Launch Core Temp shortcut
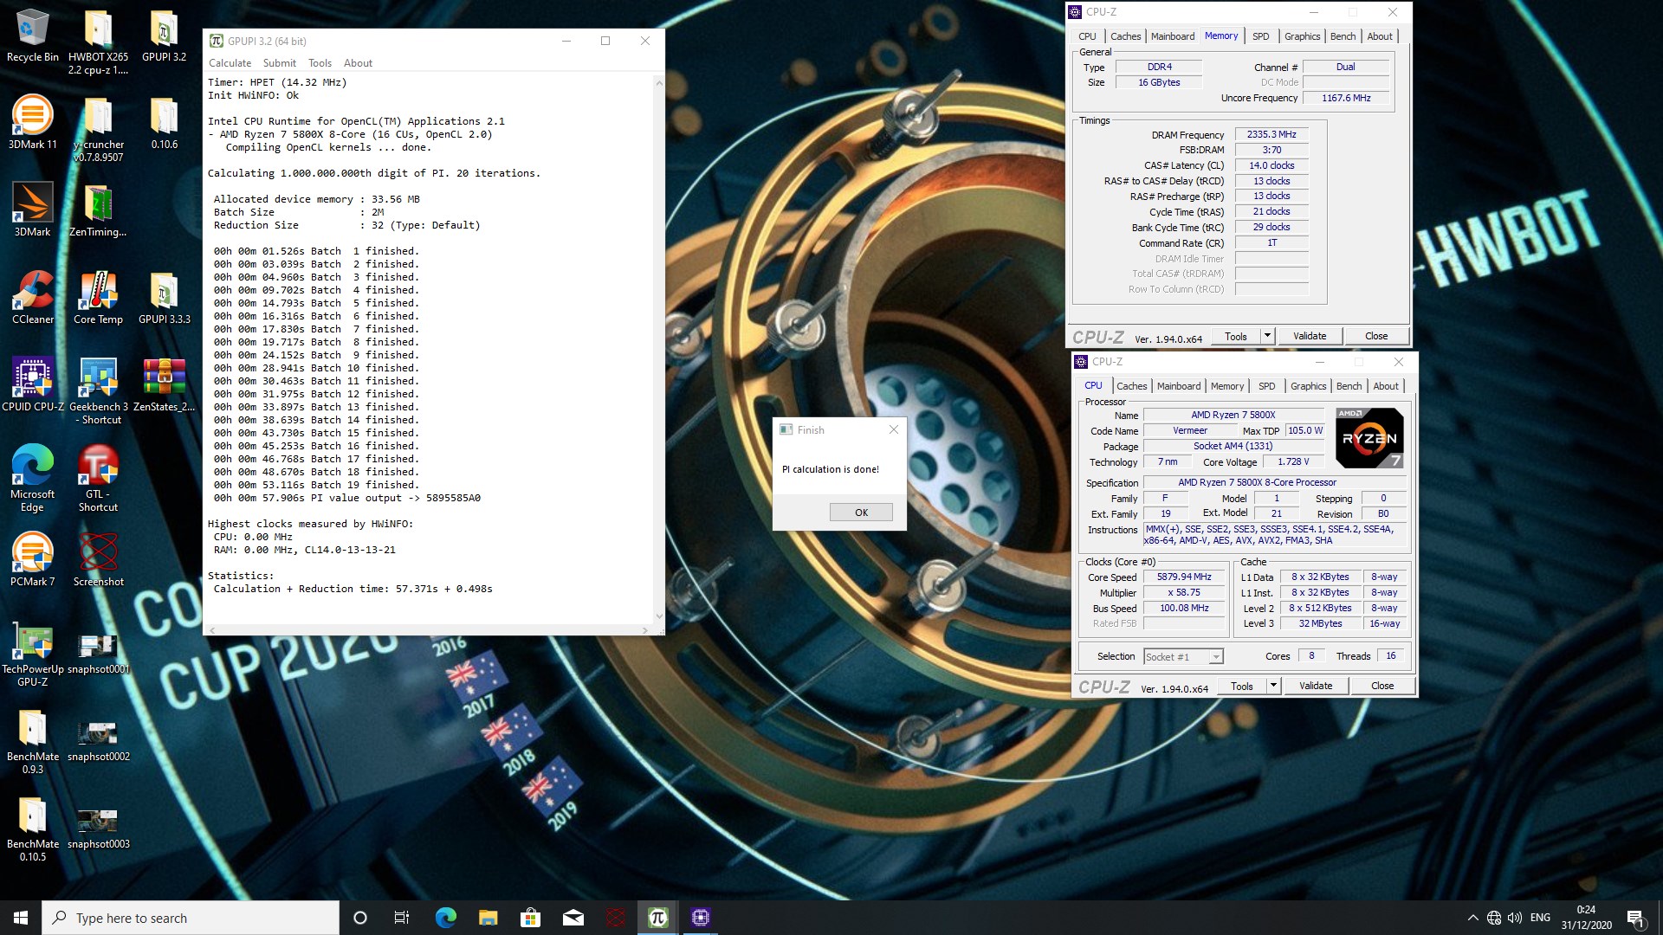1663x935 pixels. click(98, 298)
